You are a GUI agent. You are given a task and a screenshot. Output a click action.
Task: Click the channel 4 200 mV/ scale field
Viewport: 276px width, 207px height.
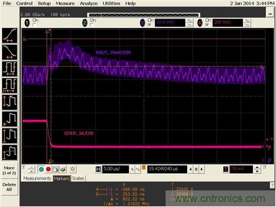tap(227, 23)
